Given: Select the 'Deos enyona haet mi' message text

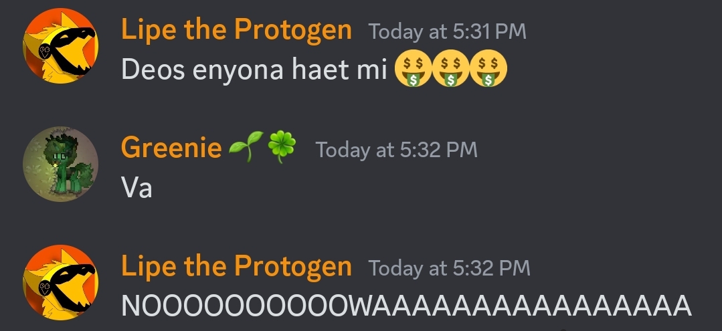Looking at the screenshot, I should [x=254, y=70].
